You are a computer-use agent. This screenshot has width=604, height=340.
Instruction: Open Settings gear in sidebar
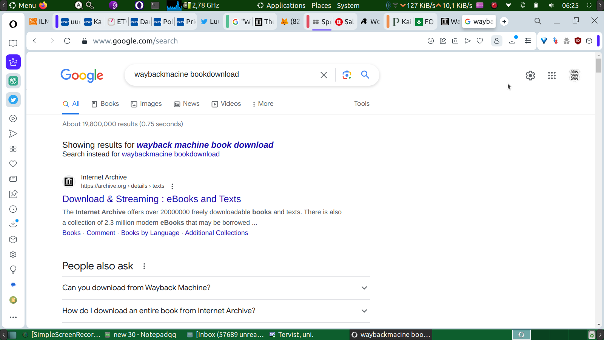click(x=13, y=255)
